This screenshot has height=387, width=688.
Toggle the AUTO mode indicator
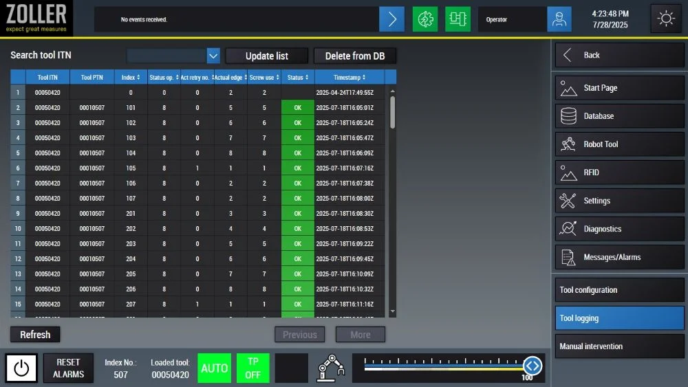click(214, 368)
